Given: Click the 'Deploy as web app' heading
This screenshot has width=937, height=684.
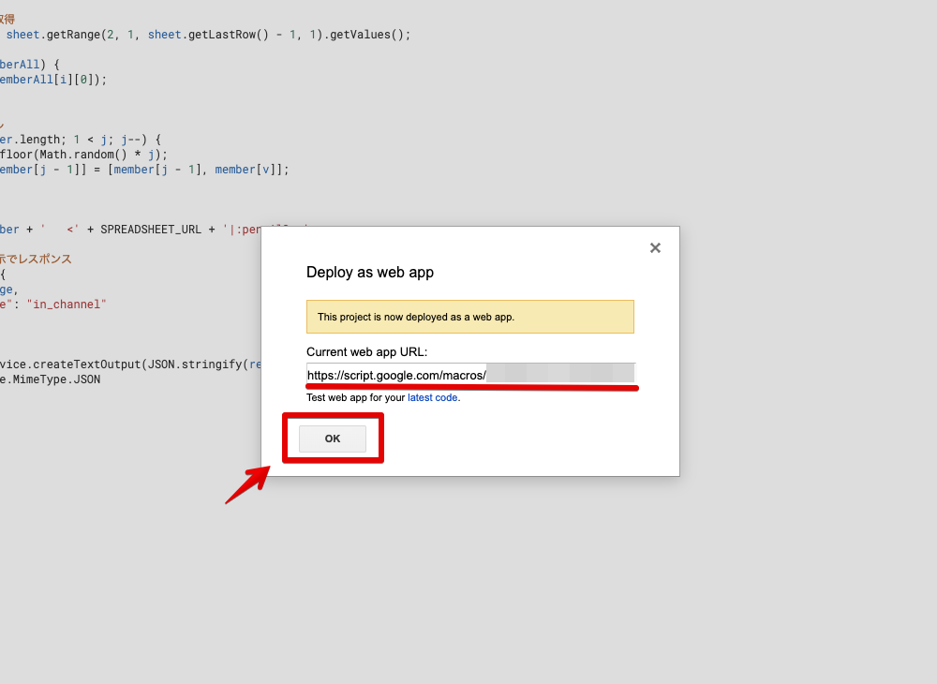Looking at the screenshot, I should pyautogui.click(x=370, y=273).
